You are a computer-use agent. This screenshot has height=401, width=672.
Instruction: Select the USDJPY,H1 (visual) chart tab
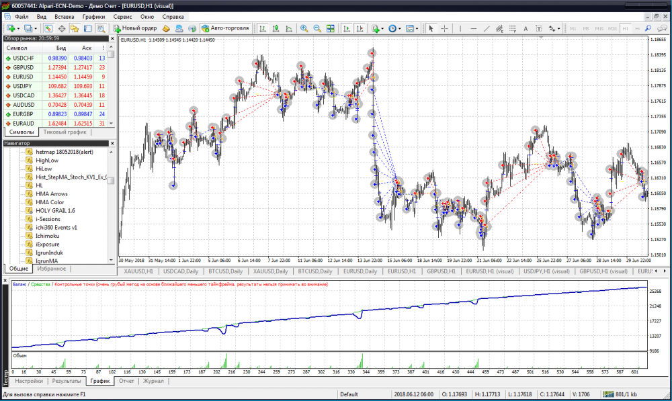(546, 271)
